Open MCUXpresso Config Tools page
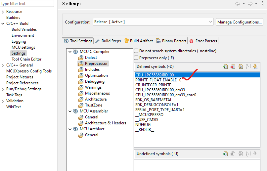Viewport: 267px width, 171px height. pyautogui.click(x=29, y=71)
